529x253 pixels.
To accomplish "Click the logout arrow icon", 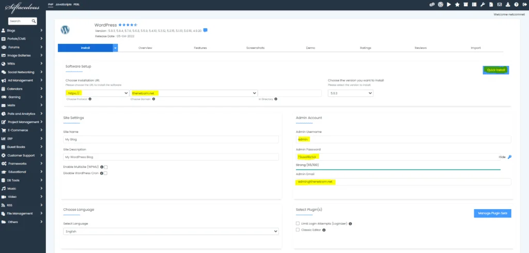I will point(525,5).
